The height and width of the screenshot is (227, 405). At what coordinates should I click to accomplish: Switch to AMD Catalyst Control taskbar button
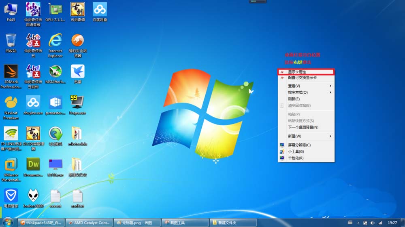89,223
